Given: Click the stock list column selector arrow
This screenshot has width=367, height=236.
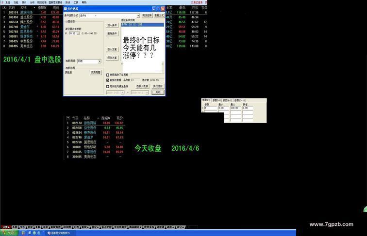Looking at the screenshot, I should pyautogui.click(x=4, y=7).
